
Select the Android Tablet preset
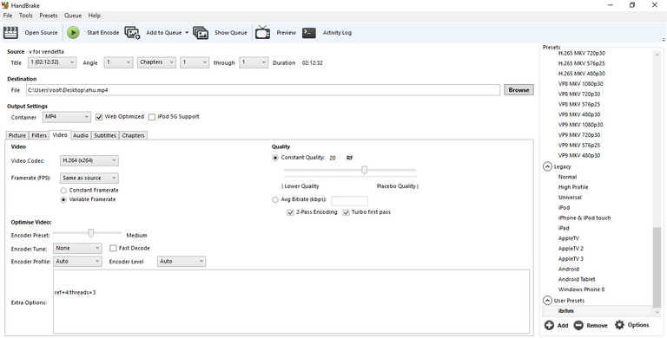coord(577,279)
